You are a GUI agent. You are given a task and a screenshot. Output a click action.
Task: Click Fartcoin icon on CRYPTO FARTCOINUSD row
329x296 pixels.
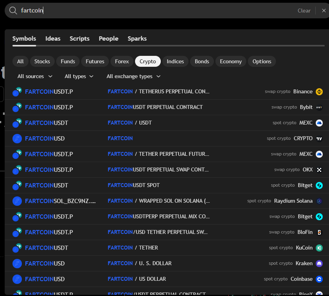(17, 139)
